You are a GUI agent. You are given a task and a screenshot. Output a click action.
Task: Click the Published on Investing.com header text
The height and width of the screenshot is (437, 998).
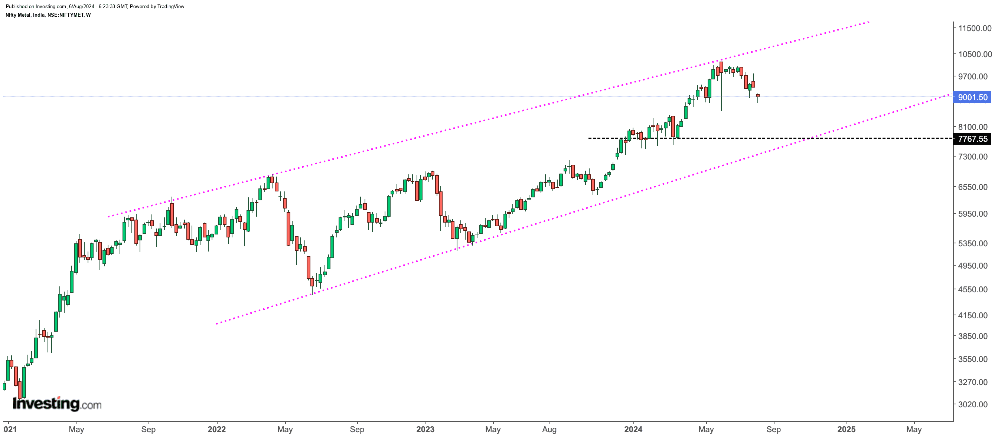[95, 7]
